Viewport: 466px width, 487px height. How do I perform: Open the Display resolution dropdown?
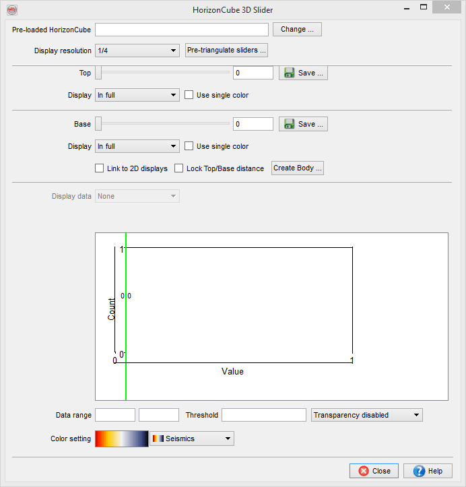(x=137, y=51)
